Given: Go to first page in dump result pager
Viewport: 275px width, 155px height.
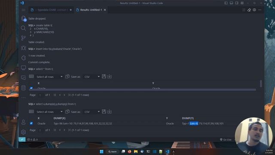Looking at the screenshot, I should 55,130.
